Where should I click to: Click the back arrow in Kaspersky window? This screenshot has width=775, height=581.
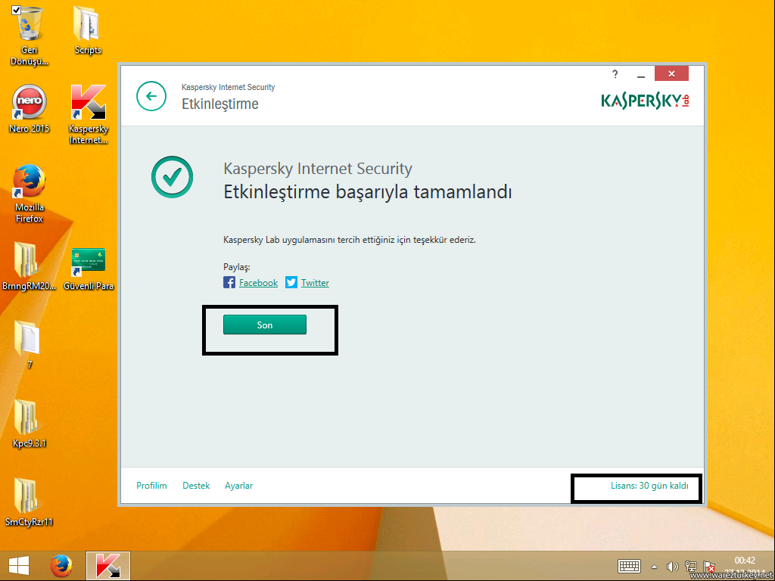pos(151,96)
